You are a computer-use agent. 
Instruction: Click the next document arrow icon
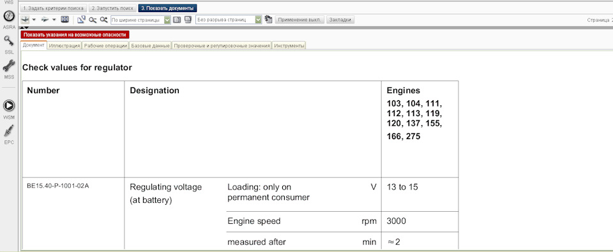45,20
